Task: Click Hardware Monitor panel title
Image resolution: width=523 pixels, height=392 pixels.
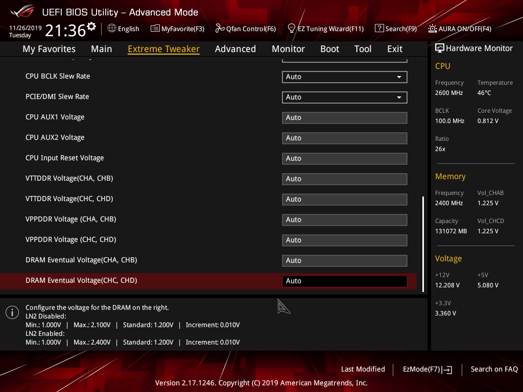Action: coord(479,48)
